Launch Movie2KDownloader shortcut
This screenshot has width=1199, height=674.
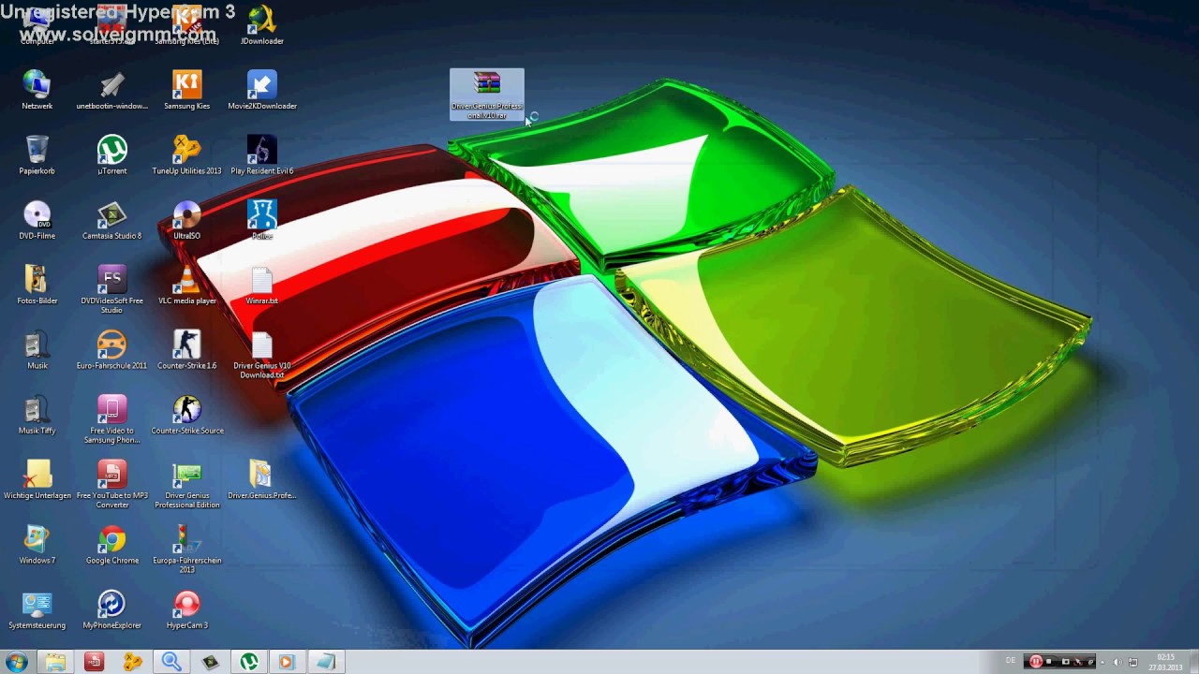262,90
